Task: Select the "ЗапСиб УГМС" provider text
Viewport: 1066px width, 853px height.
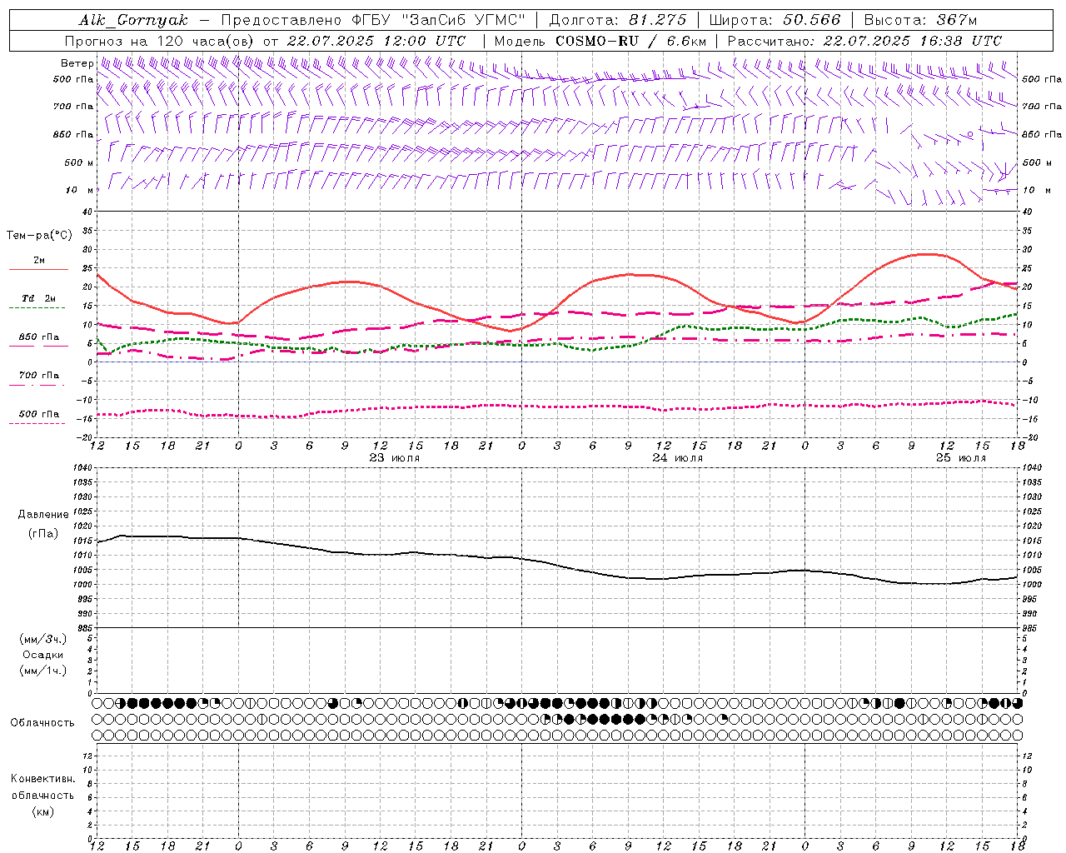Action: pyautogui.click(x=462, y=20)
